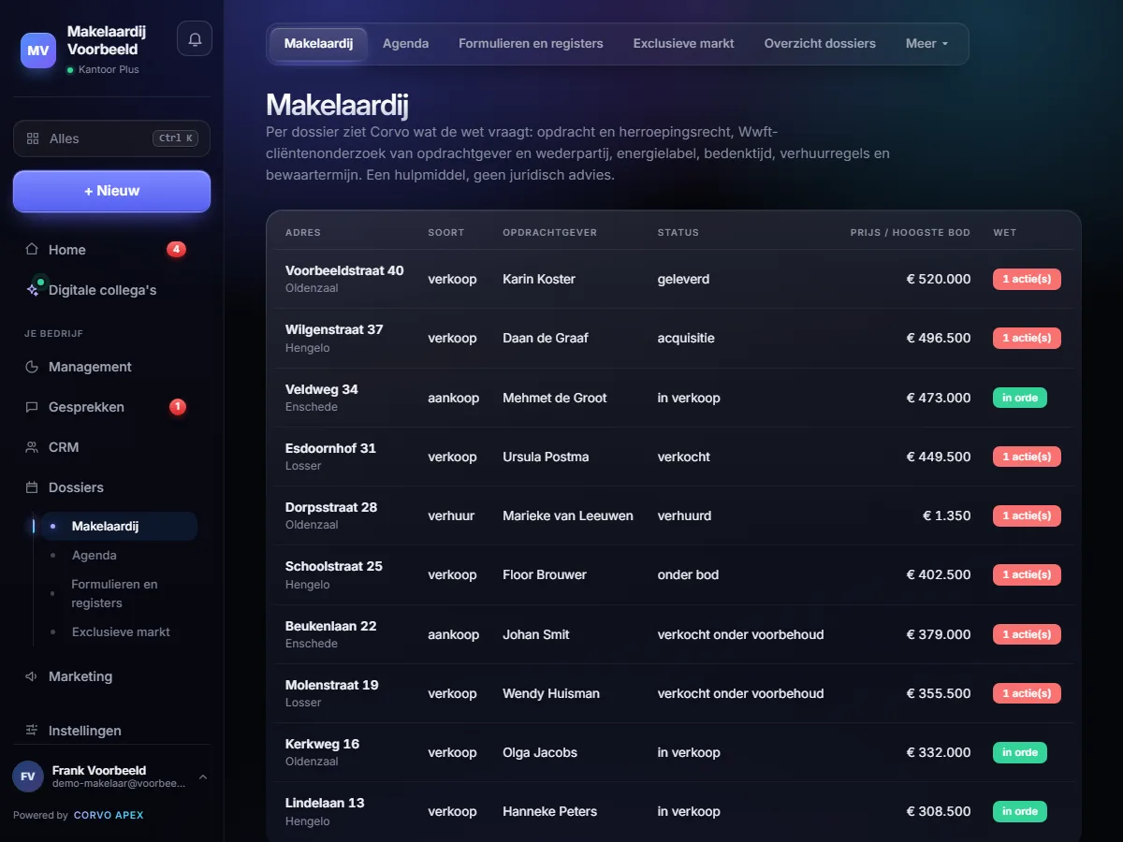Viewport: 1123px width, 842px height.
Task: Click opdrachtgever Karin Koster
Action: tap(539, 279)
